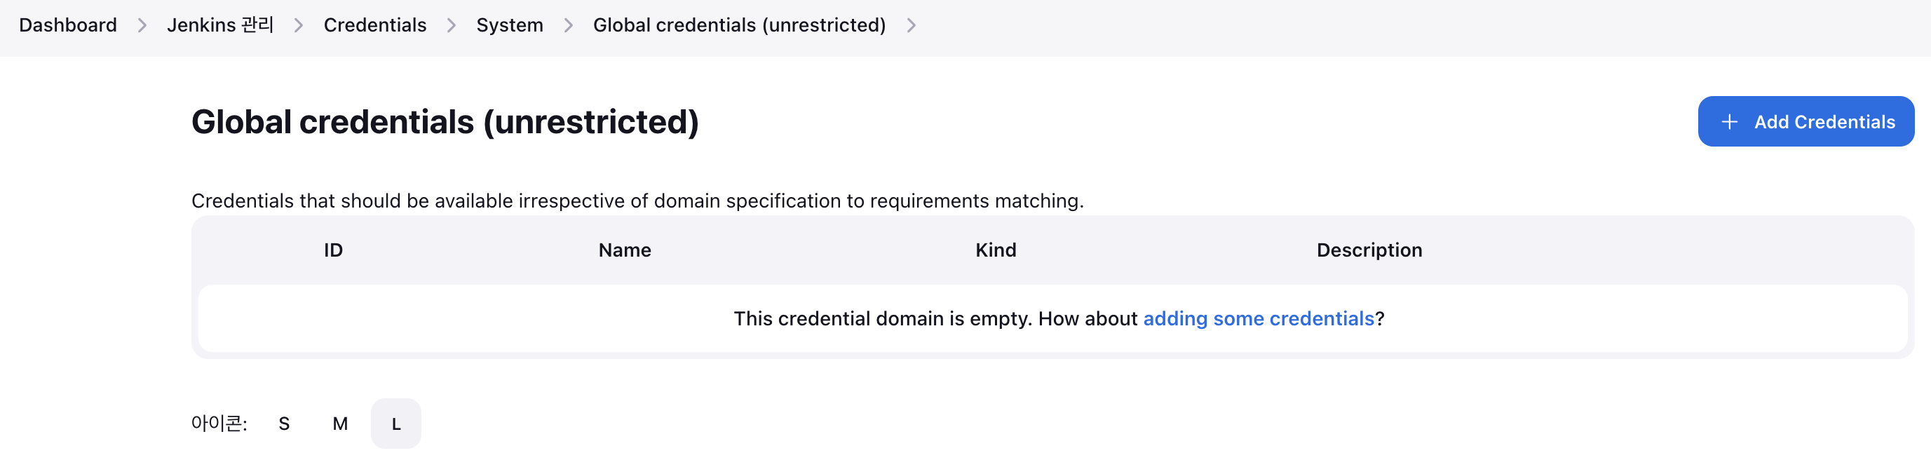Screen dimensions: 1931x460
Task: Navigate to Credentials breadcrumb
Action: (x=375, y=25)
